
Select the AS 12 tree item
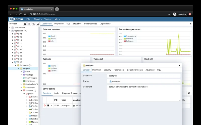tap(19, 46)
